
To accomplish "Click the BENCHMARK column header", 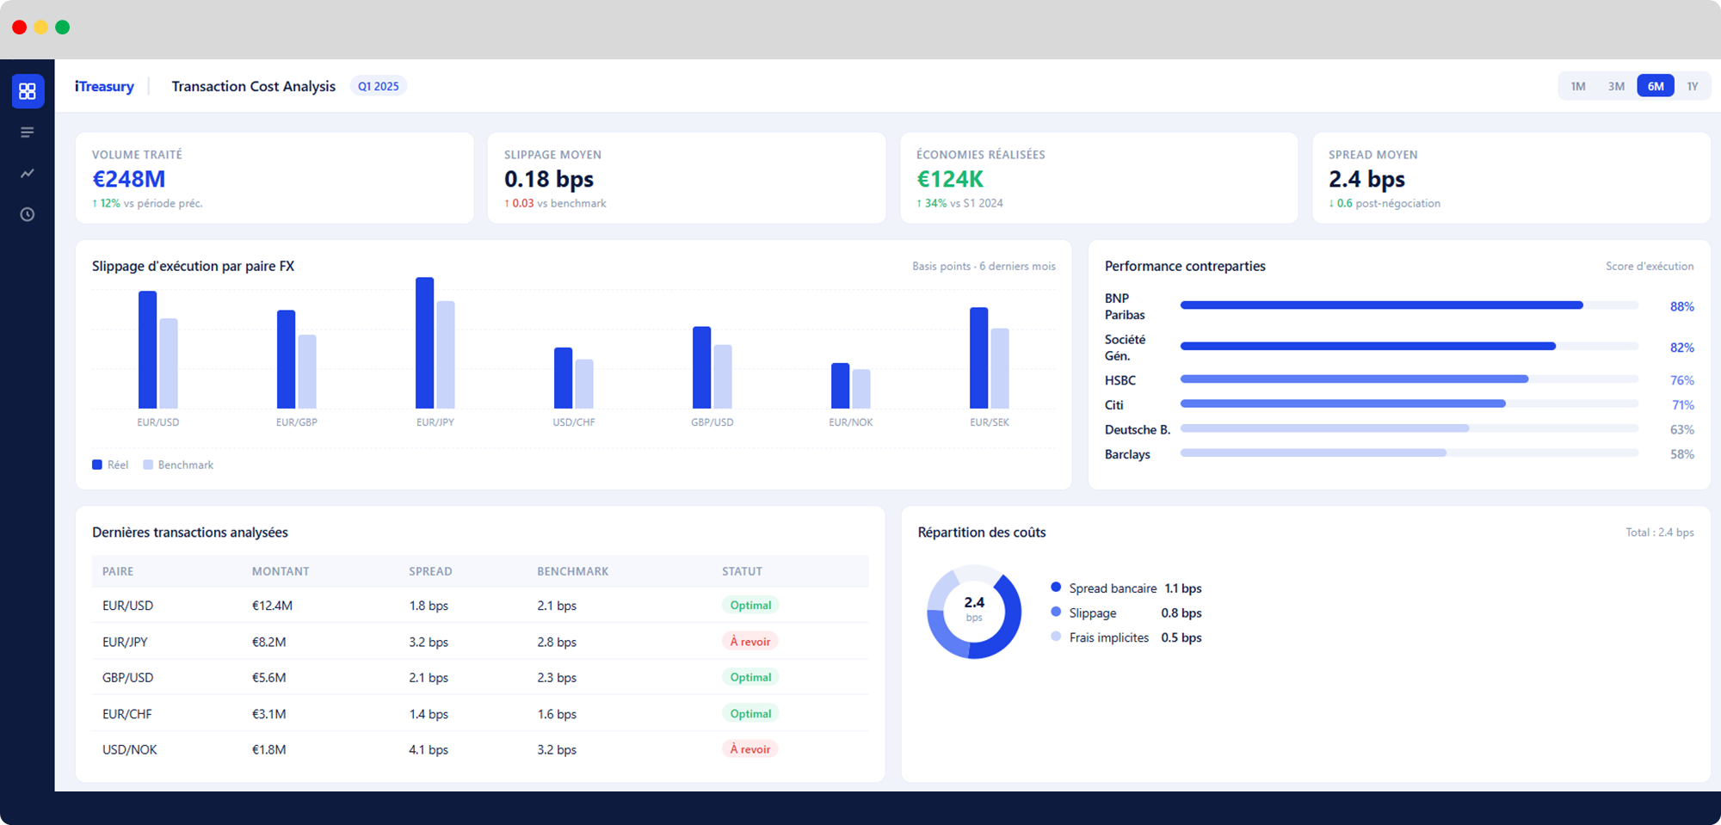I will (x=573, y=571).
